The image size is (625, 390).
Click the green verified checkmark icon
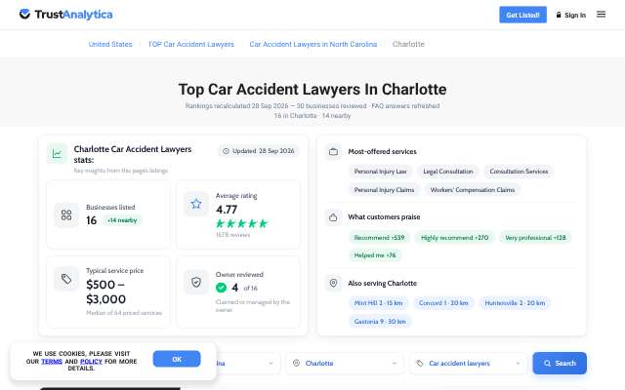coord(221,288)
